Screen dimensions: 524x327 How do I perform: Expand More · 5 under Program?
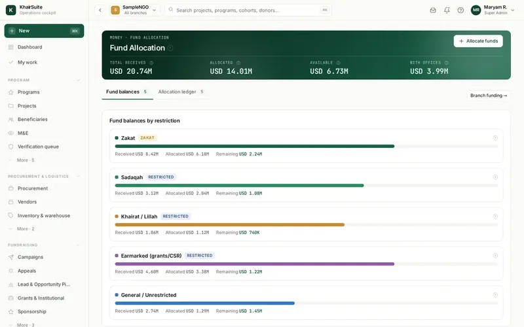pyautogui.click(x=26, y=160)
